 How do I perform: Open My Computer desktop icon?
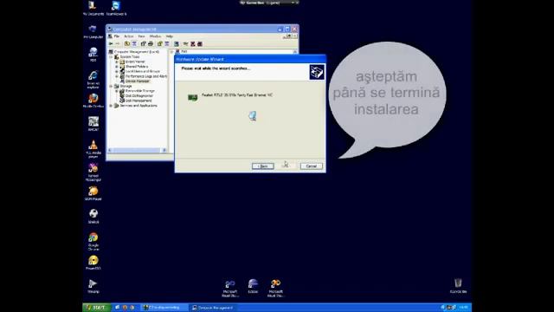click(93, 32)
